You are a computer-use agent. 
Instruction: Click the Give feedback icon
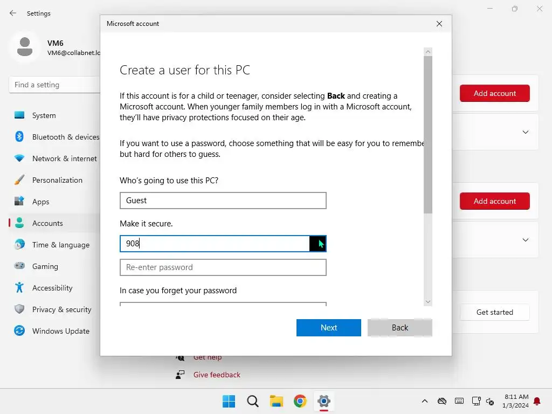[x=180, y=375]
